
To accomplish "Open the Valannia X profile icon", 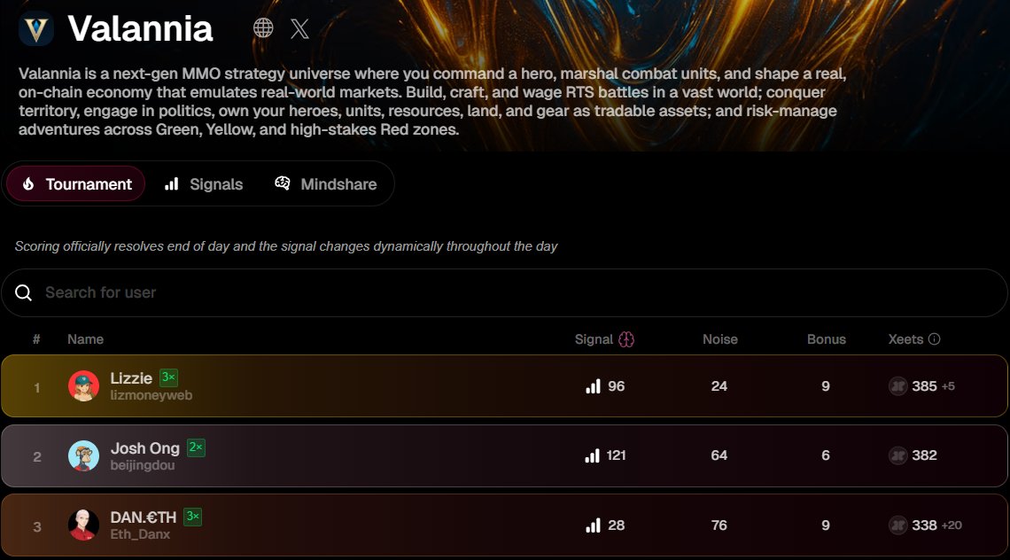I will (299, 28).
